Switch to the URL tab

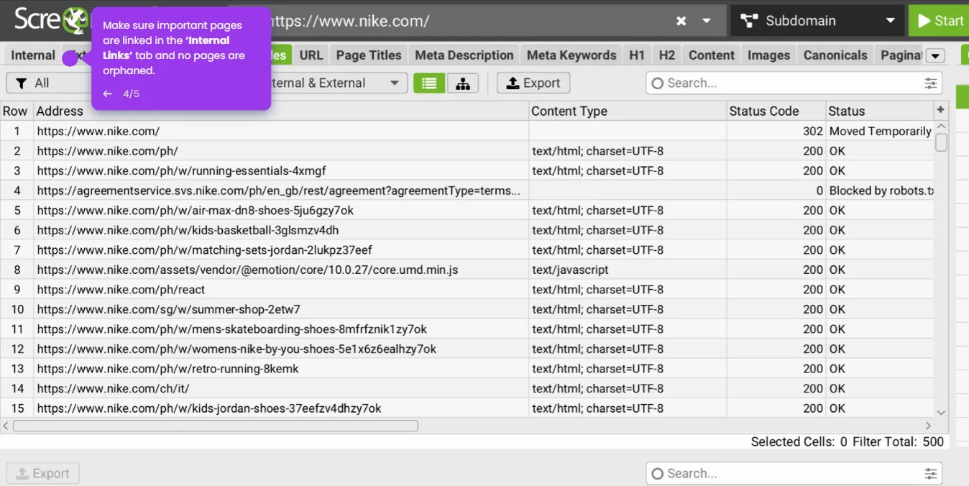311,55
